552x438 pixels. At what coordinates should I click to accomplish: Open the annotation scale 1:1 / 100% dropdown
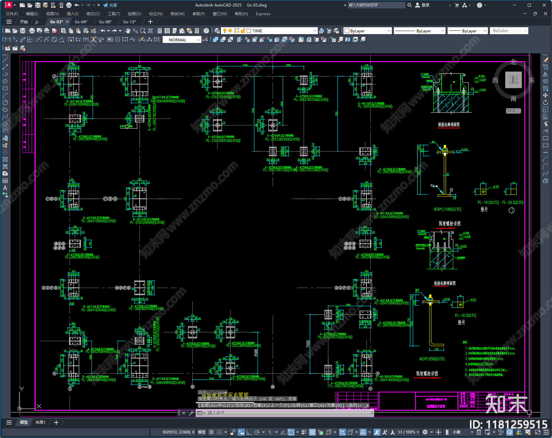pyautogui.click(x=408, y=432)
